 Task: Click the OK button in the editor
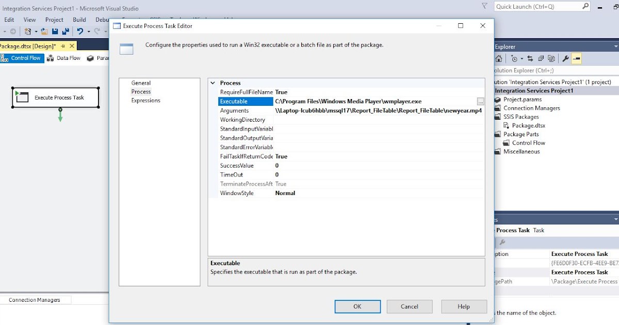[357, 306]
